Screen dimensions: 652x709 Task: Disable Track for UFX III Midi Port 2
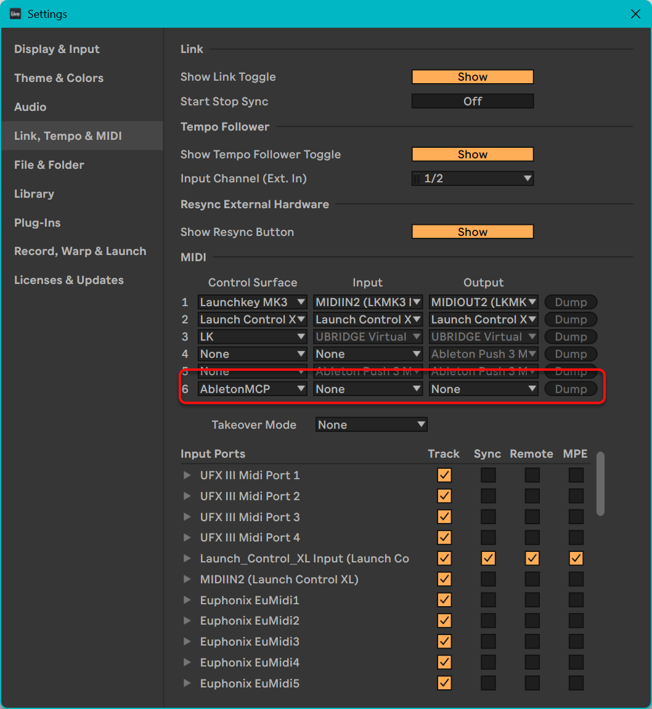(444, 496)
